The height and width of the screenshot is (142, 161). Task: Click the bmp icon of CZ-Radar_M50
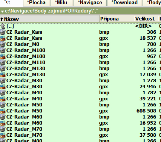pos(3,105)
